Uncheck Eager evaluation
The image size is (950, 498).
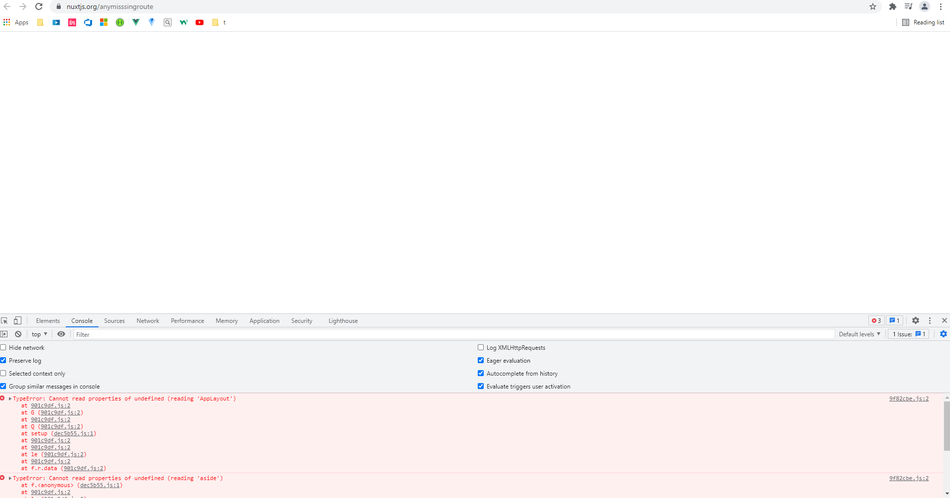pyautogui.click(x=481, y=361)
